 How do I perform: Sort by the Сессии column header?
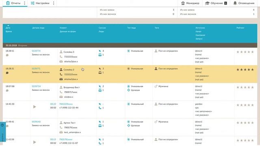pyautogui.click(x=102, y=28)
